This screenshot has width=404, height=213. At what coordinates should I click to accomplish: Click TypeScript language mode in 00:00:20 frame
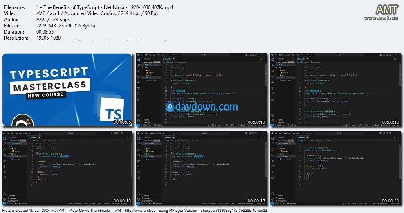pyautogui.click(x=375, y=204)
